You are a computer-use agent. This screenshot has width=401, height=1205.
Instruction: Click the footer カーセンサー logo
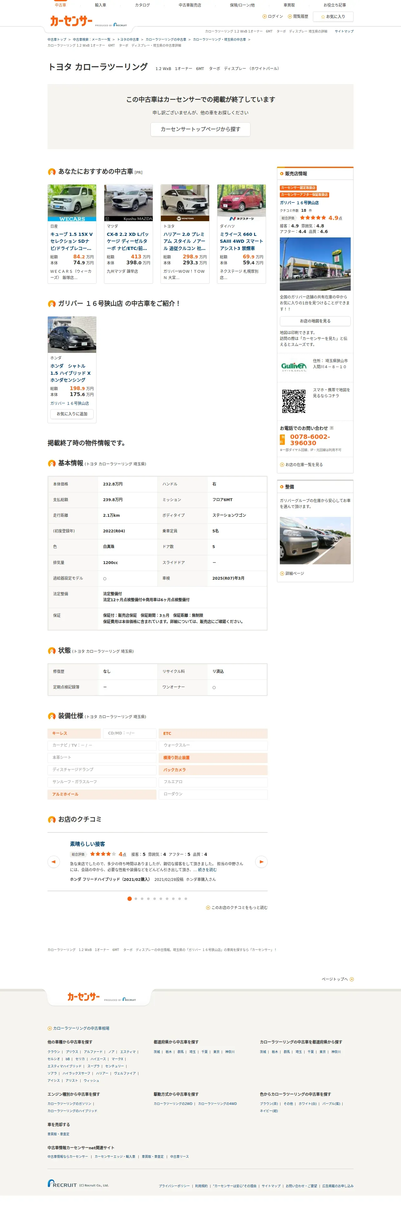84,997
